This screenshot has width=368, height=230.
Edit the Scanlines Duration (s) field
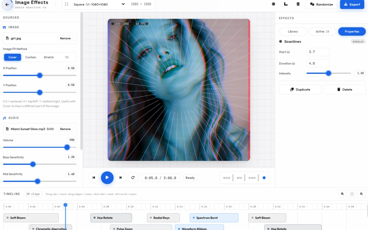tap(318, 64)
